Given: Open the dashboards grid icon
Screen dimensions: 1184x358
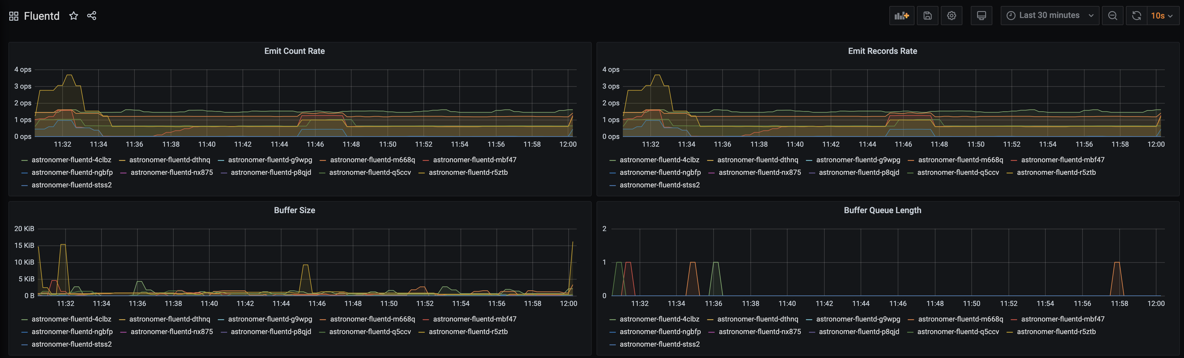Looking at the screenshot, I should (13, 15).
